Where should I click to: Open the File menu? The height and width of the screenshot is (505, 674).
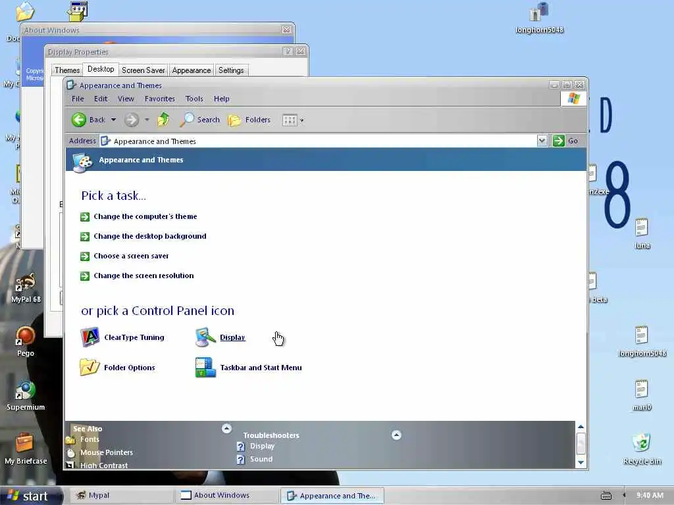coord(78,99)
